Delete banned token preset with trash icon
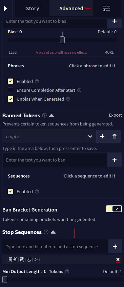 coord(115,136)
